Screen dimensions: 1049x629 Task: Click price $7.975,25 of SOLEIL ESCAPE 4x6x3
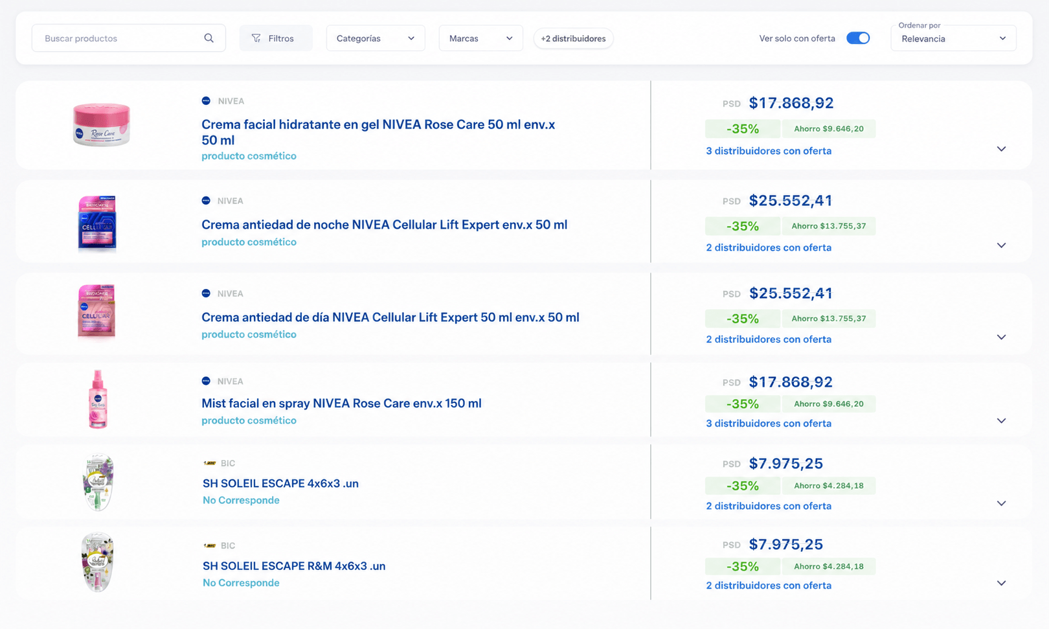pyautogui.click(x=786, y=464)
